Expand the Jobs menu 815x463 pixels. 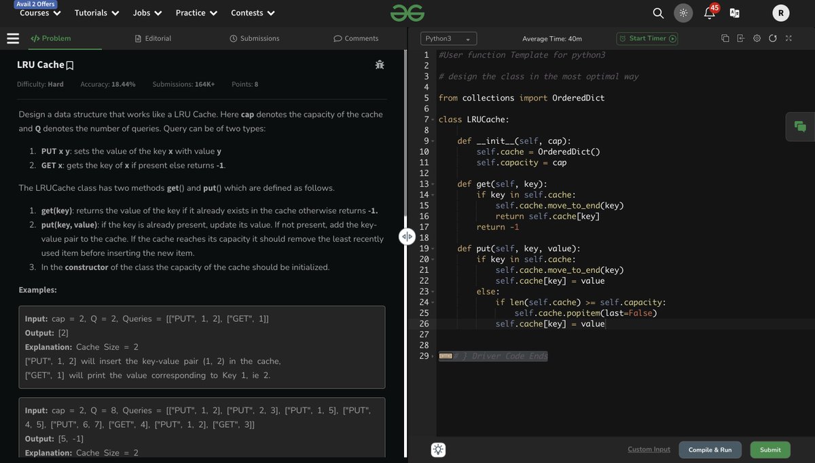pos(147,13)
